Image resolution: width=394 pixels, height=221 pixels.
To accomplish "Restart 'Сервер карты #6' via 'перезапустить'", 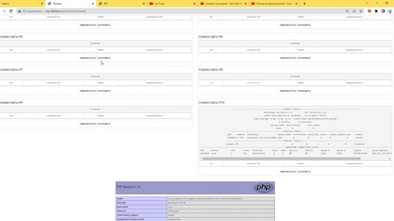I will pyautogui.click(x=288, y=58).
